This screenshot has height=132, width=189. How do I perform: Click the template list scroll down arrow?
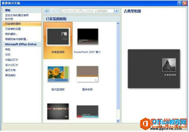click(118, 121)
